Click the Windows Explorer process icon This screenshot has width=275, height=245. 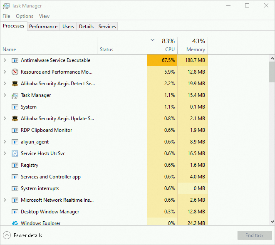(x=15, y=223)
